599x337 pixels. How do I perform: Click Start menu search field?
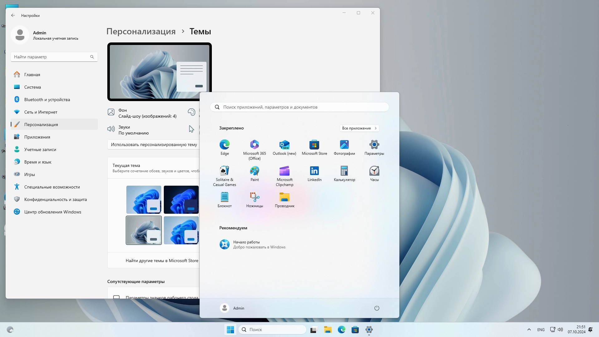pos(299,107)
